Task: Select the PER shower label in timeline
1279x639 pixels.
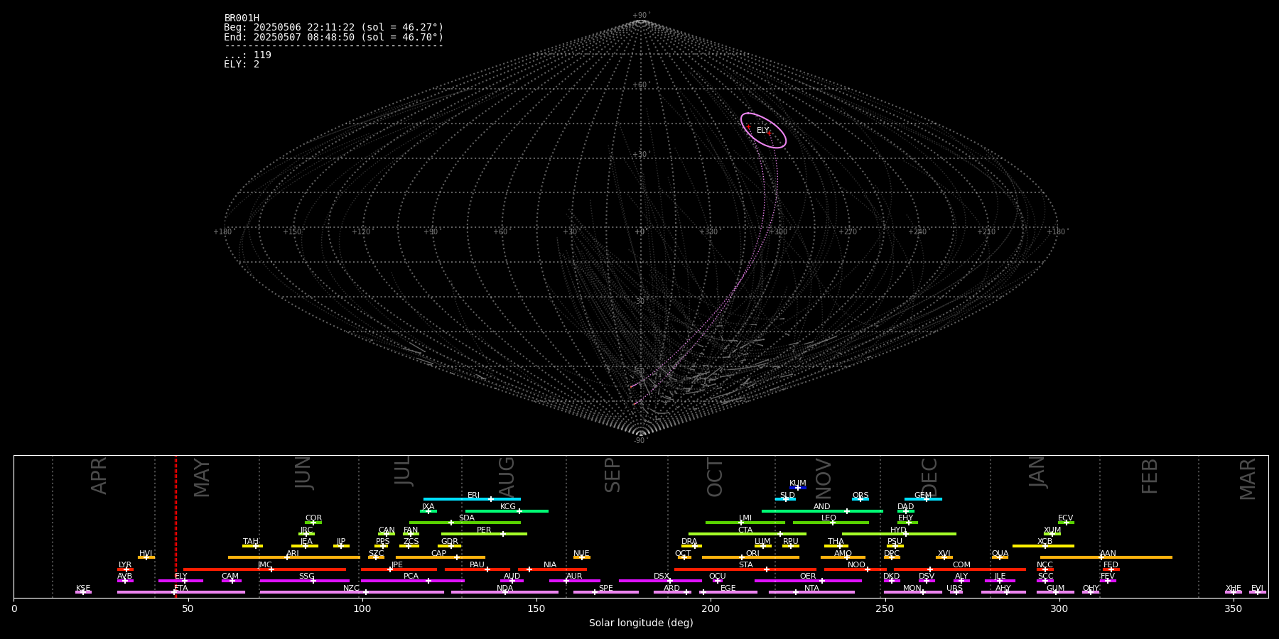Action: (x=484, y=530)
